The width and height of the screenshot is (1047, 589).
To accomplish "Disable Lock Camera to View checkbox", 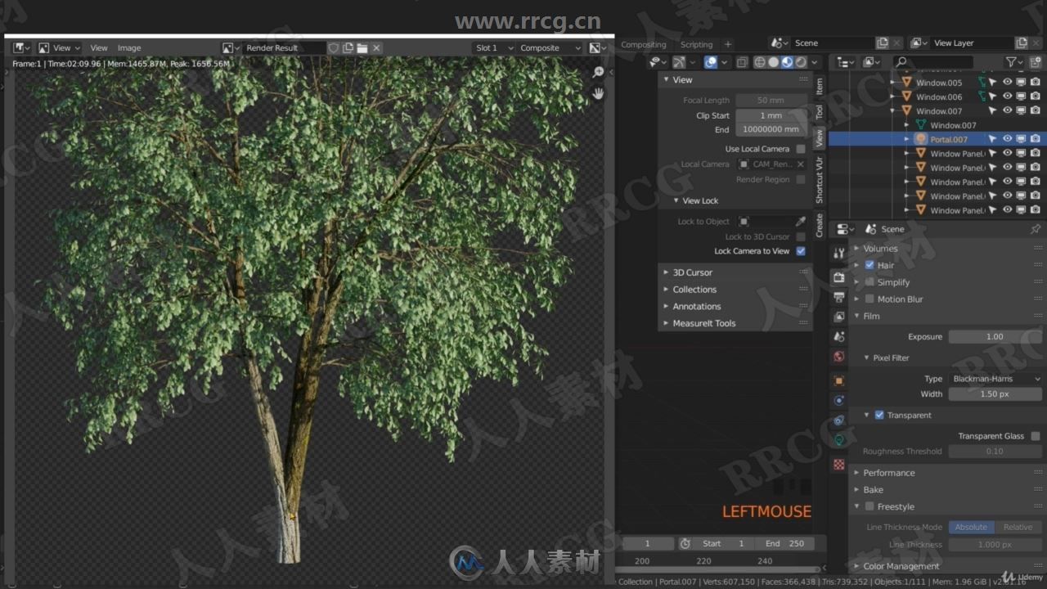I will [801, 251].
